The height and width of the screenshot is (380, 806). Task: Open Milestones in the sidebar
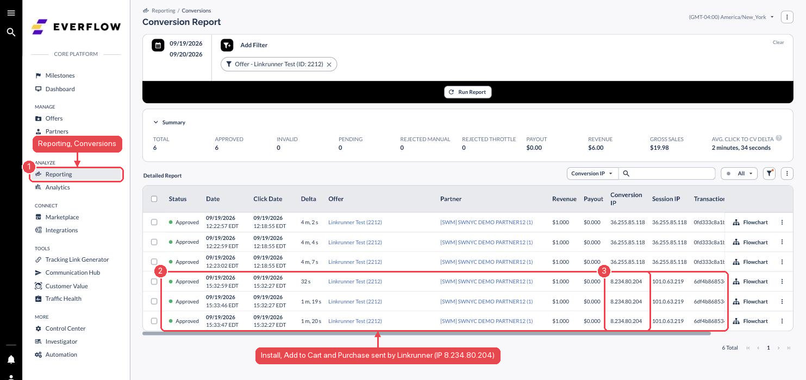[60, 75]
